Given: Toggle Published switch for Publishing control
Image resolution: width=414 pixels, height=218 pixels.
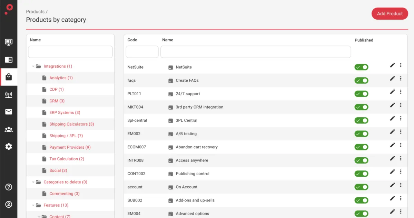Looking at the screenshot, I should click(361, 174).
